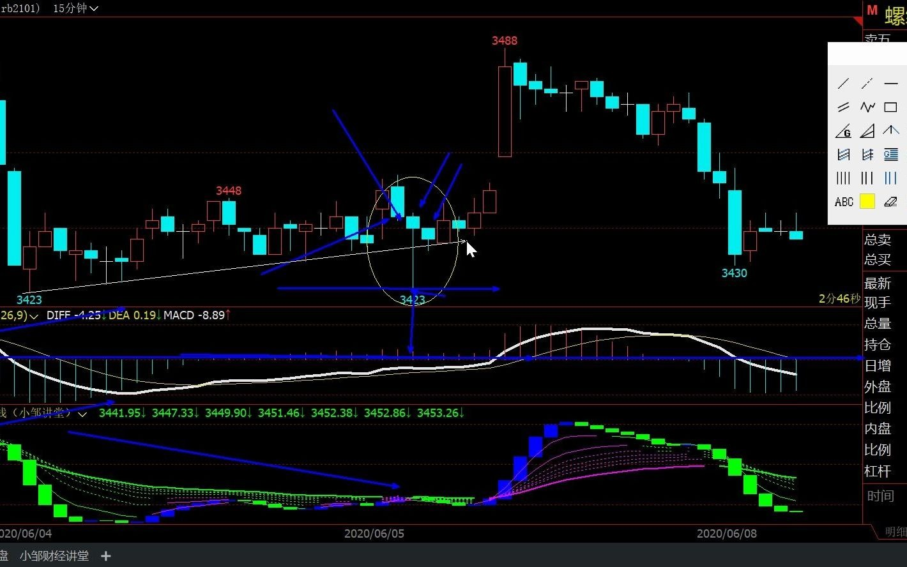Select the ABC text annotation tool
Viewport: 907px width, 567px height.
pyautogui.click(x=843, y=202)
